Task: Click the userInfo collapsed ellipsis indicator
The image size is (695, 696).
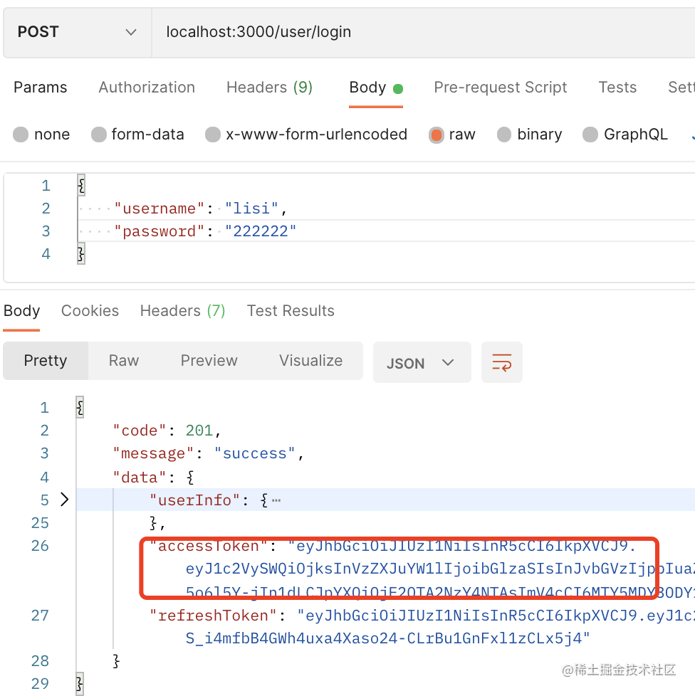Action: pyautogui.click(x=276, y=500)
